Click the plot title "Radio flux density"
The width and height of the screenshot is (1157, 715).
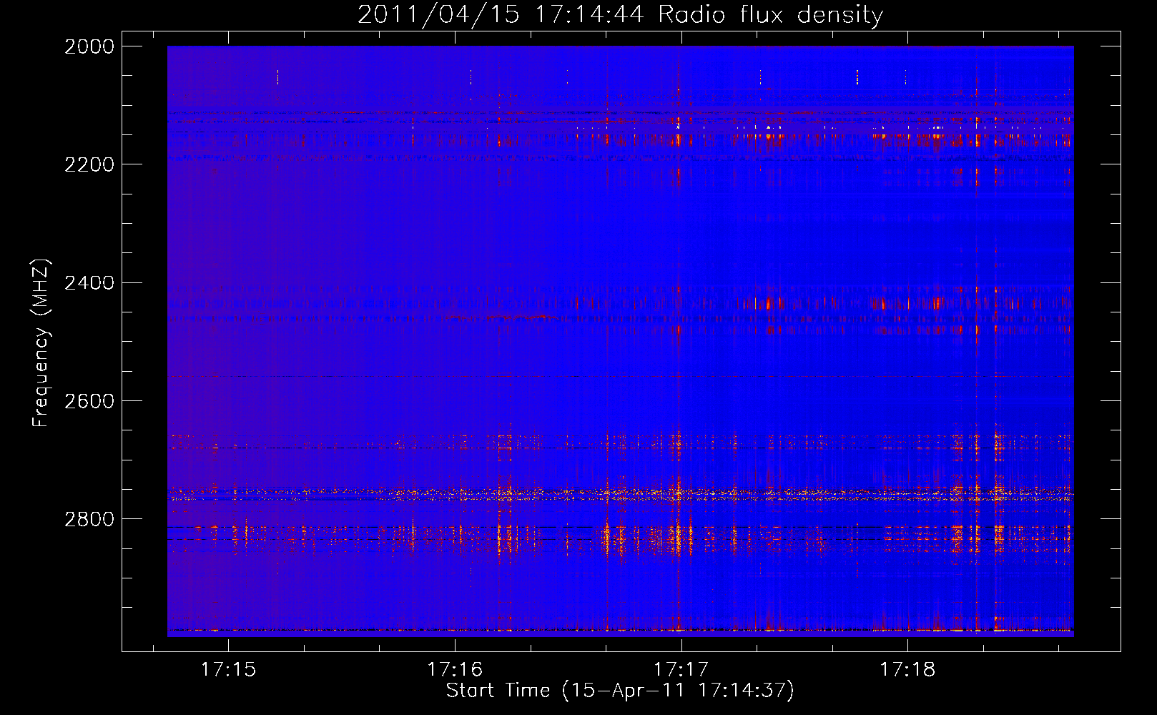click(x=771, y=15)
